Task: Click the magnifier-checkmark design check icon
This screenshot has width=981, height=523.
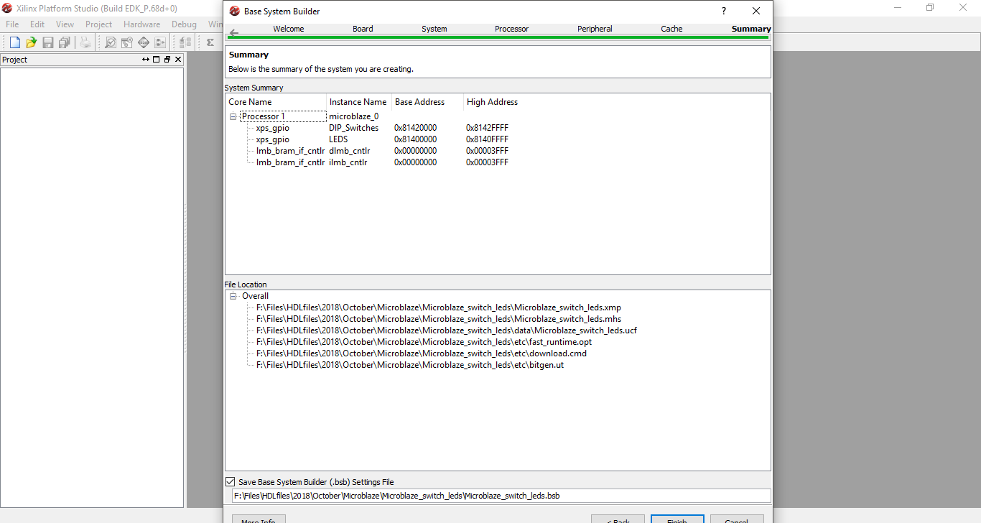Action: (110, 42)
